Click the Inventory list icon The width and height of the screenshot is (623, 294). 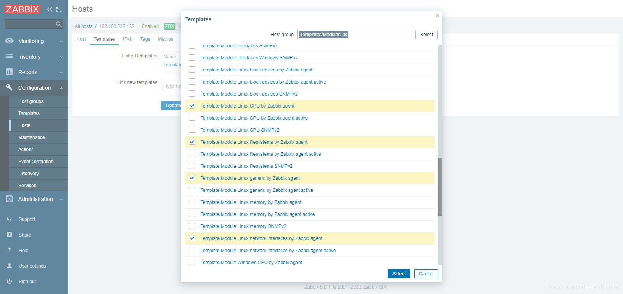click(x=9, y=56)
